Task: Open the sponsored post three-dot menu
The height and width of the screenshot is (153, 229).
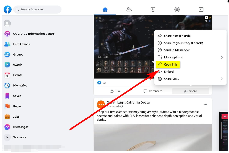Action: (205, 104)
